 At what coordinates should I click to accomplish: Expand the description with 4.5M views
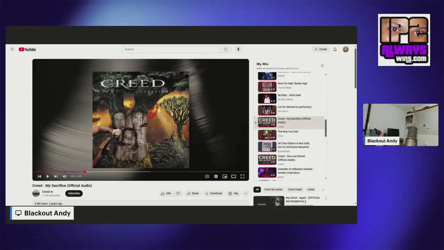140,203
